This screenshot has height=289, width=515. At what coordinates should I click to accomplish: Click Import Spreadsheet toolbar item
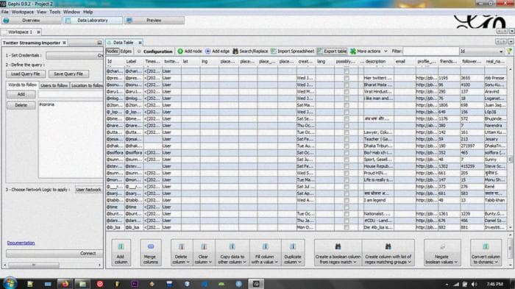coord(292,51)
